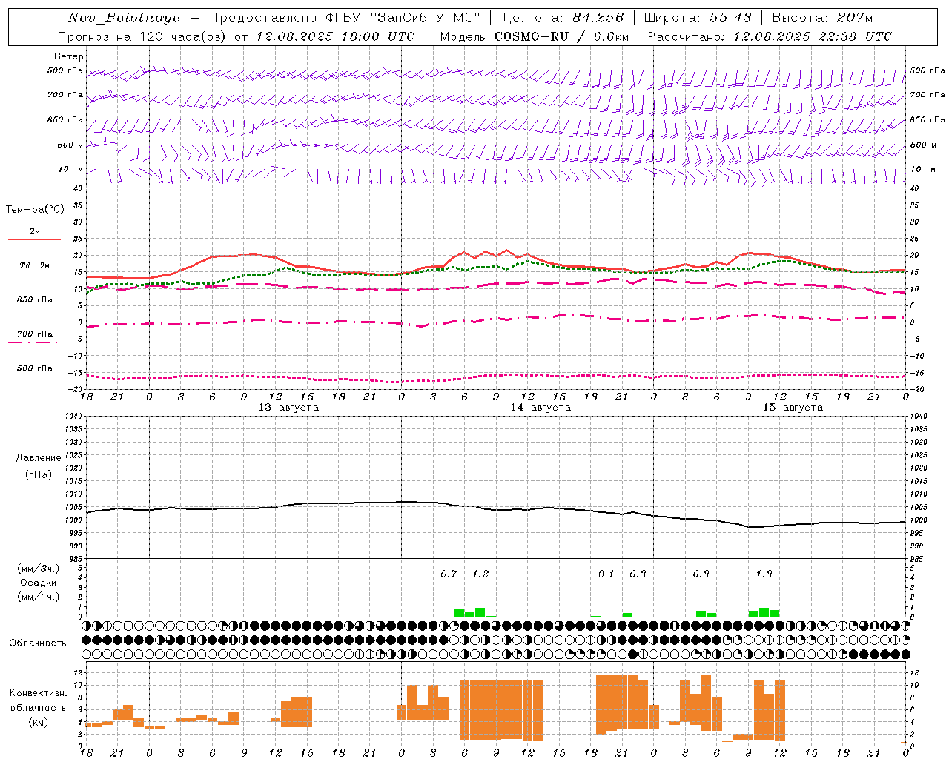The width and height of the screenshot is (949, 759).
Task: Click the Широта: 55.43 value
Action: click(x=698, y=18)
